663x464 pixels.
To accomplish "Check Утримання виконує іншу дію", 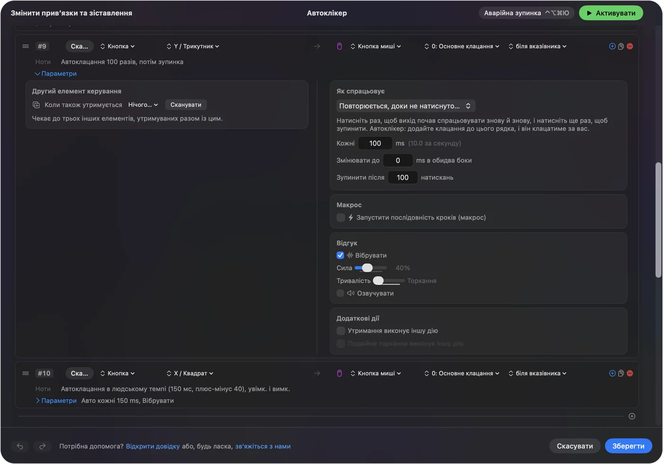I will coord(340,331).
